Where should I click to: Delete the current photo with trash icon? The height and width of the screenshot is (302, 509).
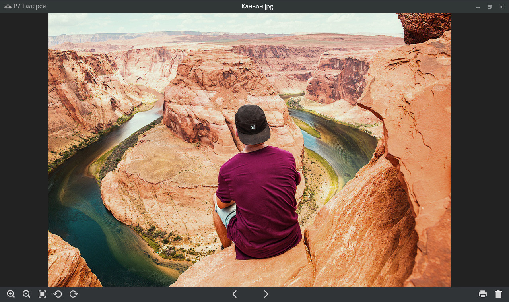(498, 294)
